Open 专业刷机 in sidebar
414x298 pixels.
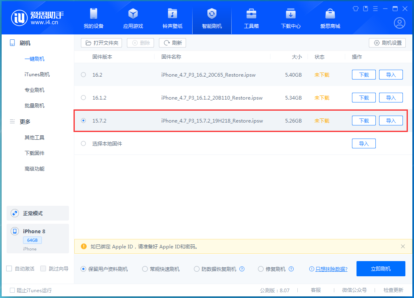(x=34, y=90)
